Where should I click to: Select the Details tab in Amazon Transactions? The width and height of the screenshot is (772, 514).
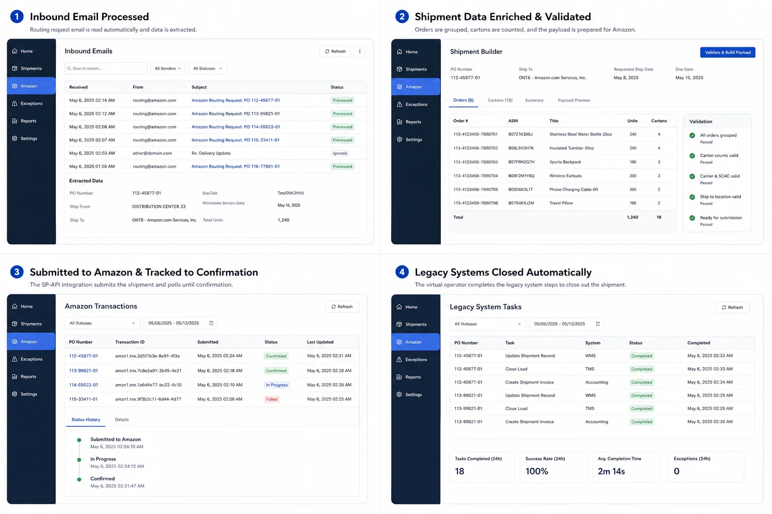[x=122, y=420]
